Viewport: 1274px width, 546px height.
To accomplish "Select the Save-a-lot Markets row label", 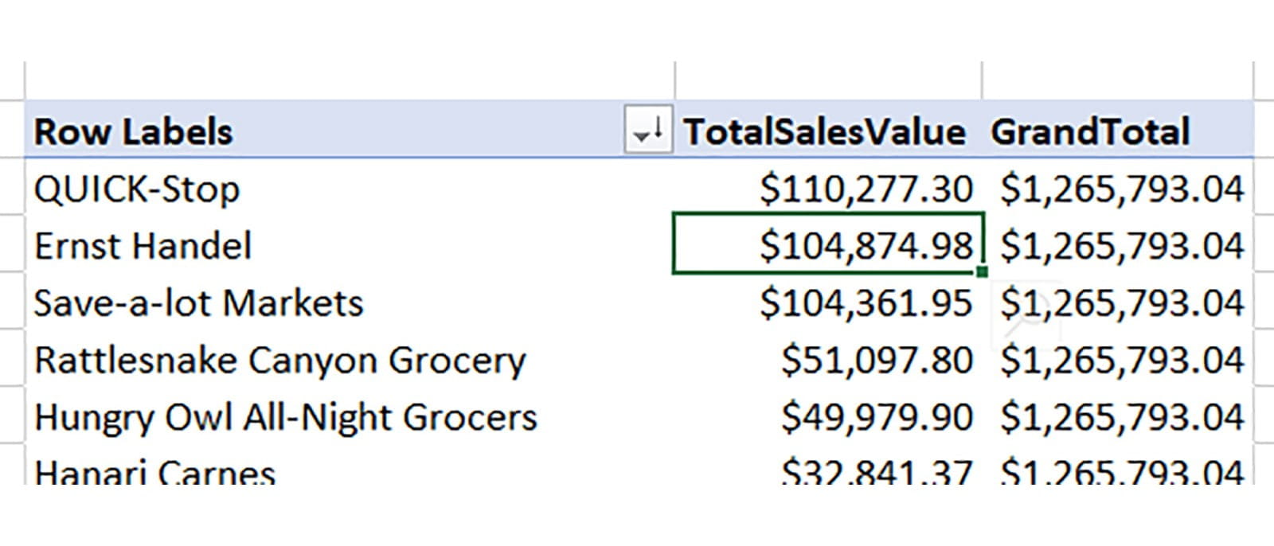I will click(x=199, y=303).
